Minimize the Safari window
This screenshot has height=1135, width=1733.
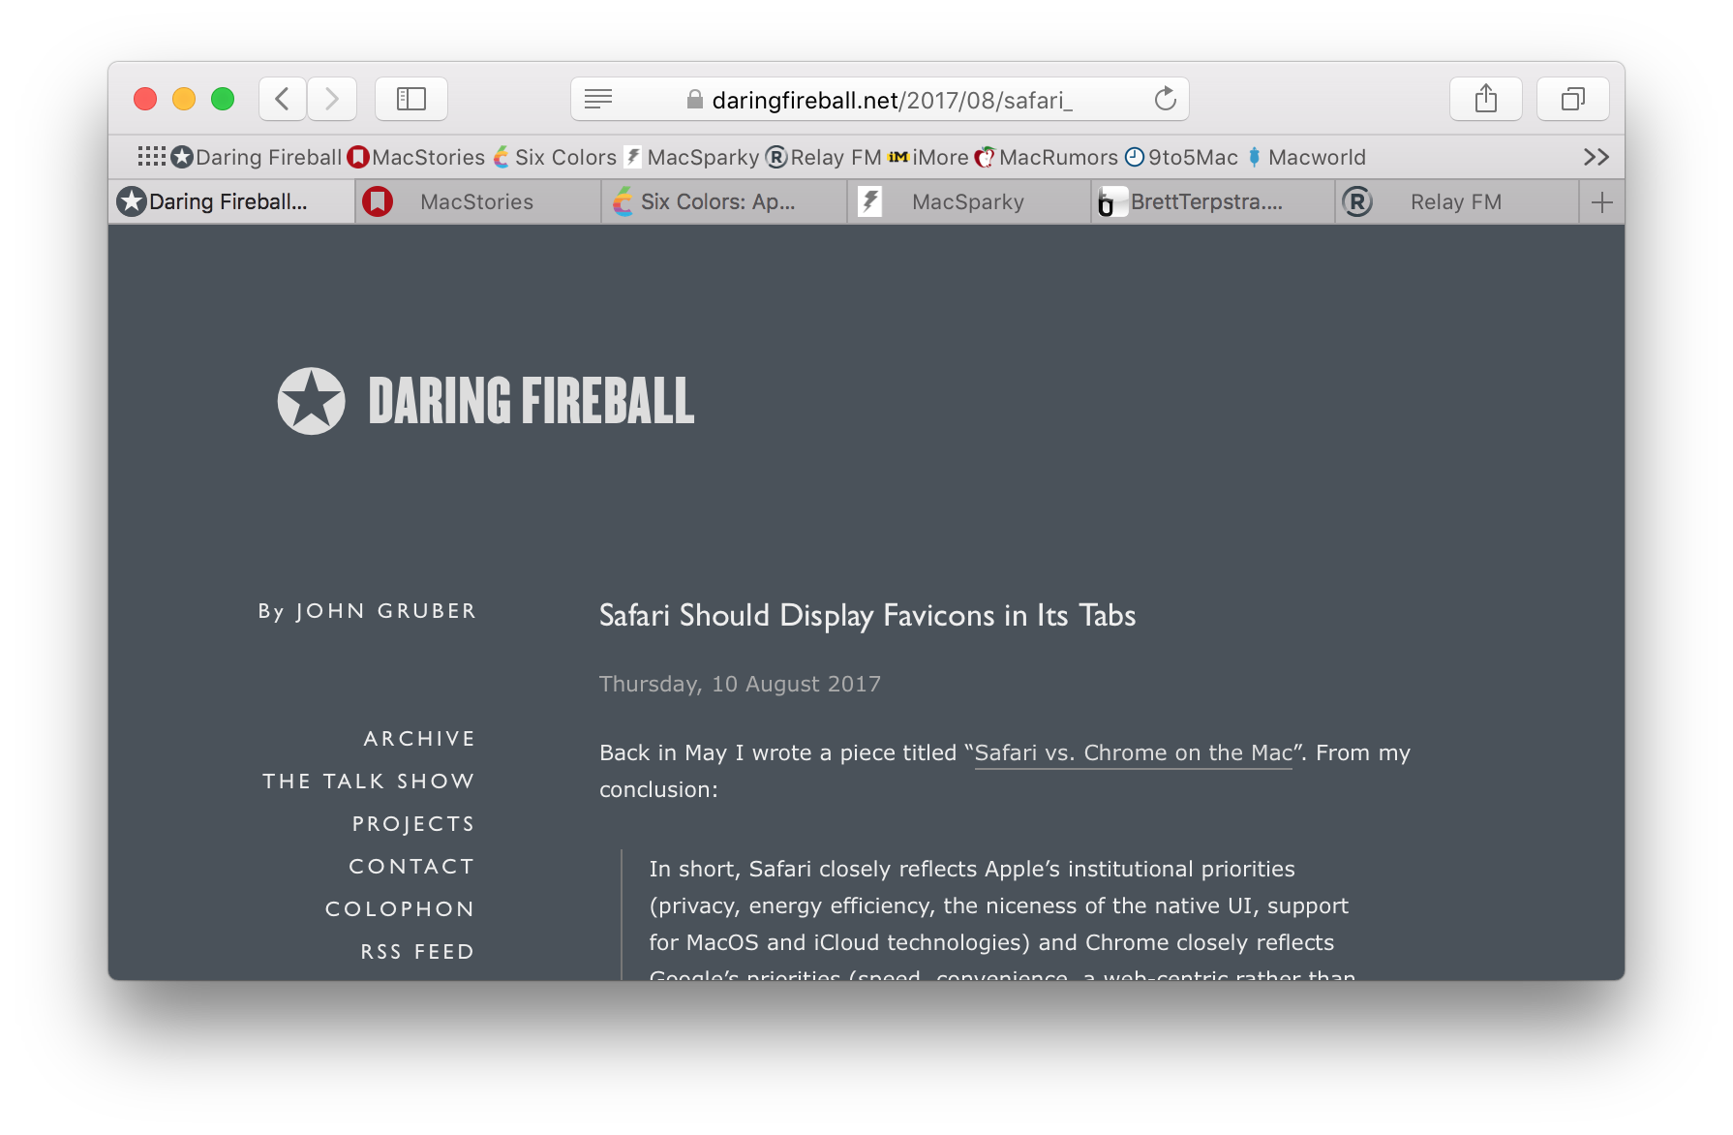184,99
